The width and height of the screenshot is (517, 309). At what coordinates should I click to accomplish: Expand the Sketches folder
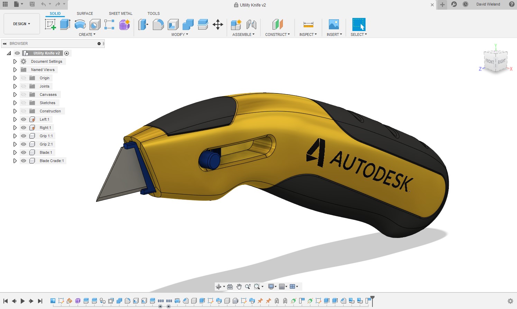(x=15, y=102)
